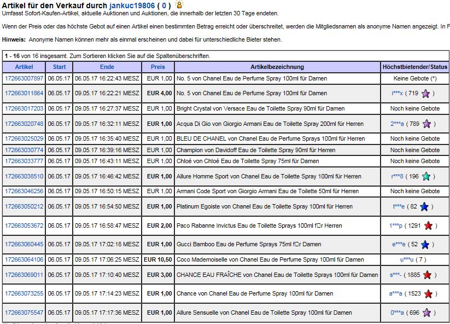
Task: Click the Artikelbezeichnung column header
Action: pyautogui.click(x=277, y=67)
